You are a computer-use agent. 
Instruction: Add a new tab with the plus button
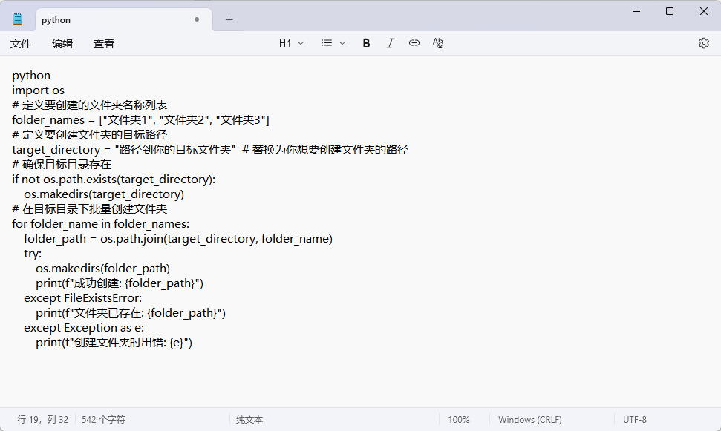229,20
